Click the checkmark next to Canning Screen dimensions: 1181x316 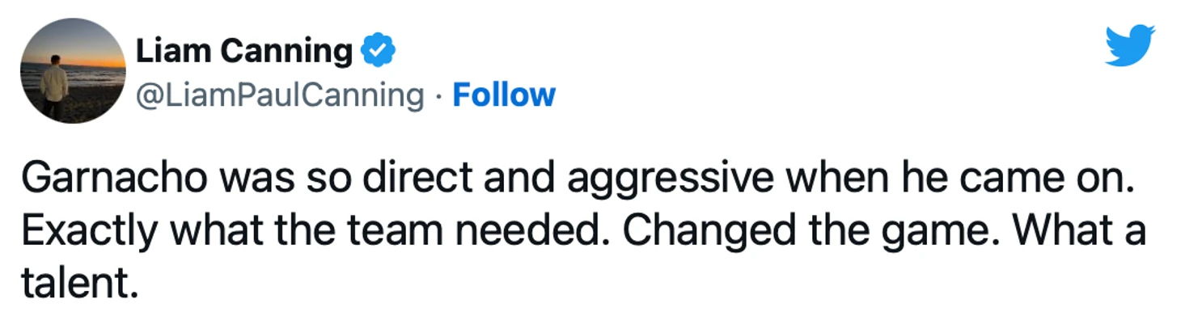(376, 52)
